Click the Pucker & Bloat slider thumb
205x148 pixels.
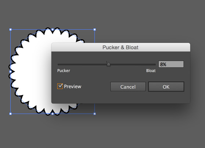tap(108, 64)
